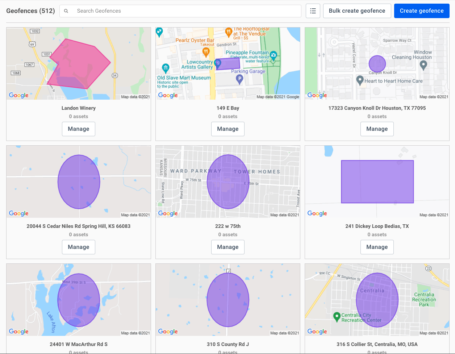The image size is (455, 354).
Task: Open the 20044 S Cedar Niles Rd map preview
Action: point(78,182)
